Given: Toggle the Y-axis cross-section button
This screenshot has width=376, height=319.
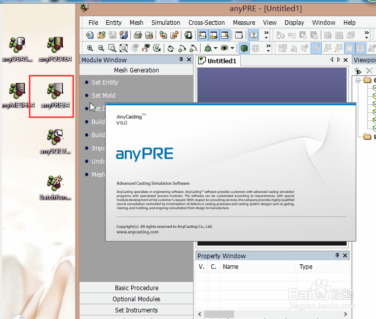Looking at the screenshot, I should coord(327,48).
